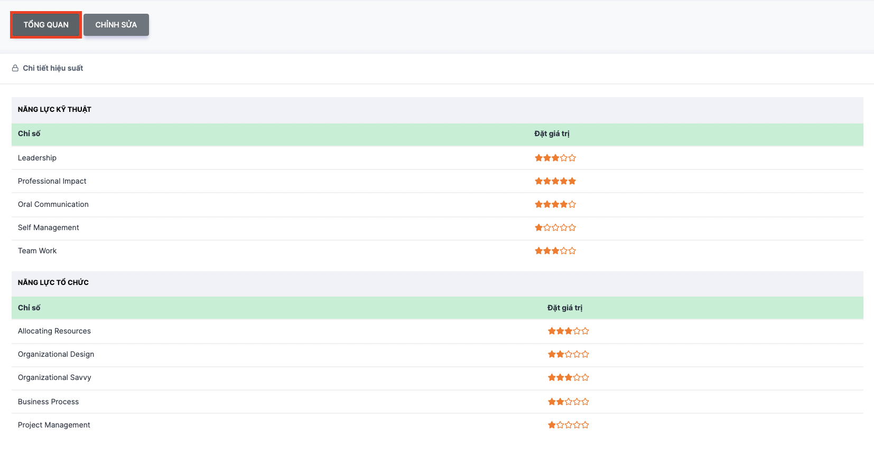This screenshot has height=456, width=874.
Task: Pick the fourth star for Organizational Savvy
Action: [577, 377]
